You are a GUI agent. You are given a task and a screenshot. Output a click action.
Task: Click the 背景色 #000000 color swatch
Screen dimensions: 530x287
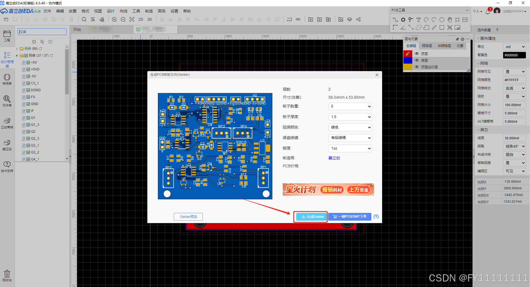coord(514,55)
